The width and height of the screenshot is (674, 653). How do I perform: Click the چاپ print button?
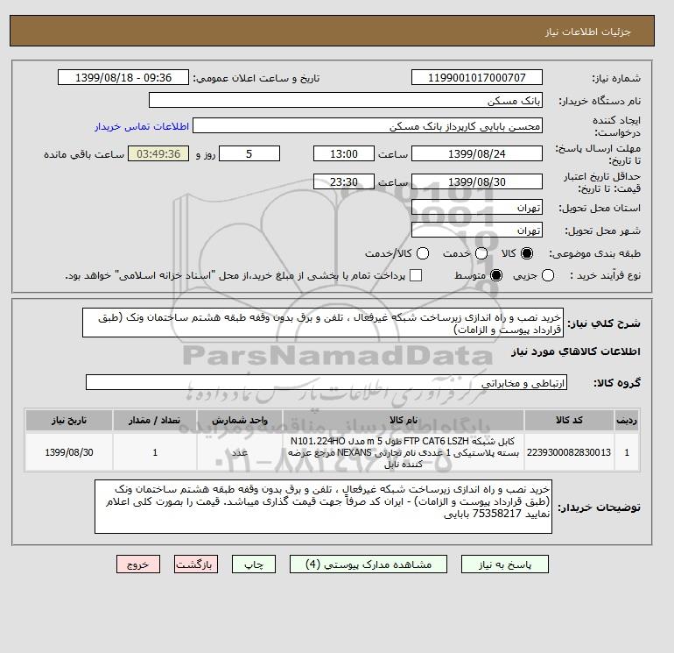tap(254, 564)
